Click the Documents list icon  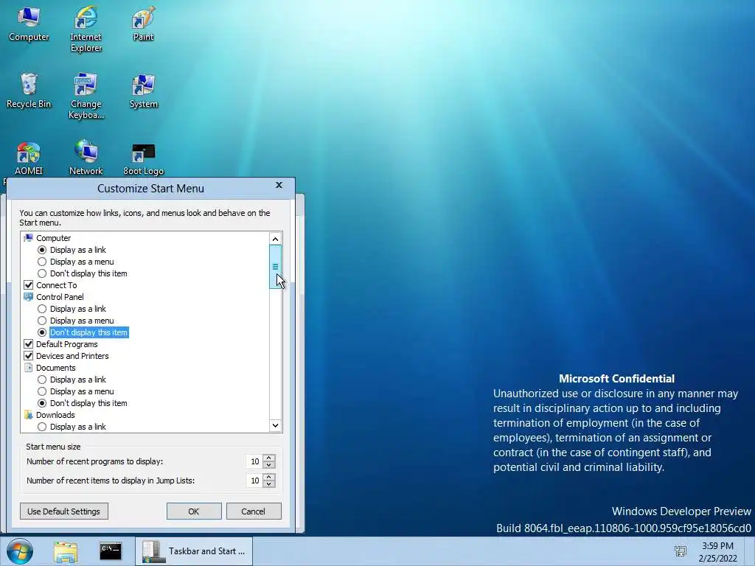(29, 368)
